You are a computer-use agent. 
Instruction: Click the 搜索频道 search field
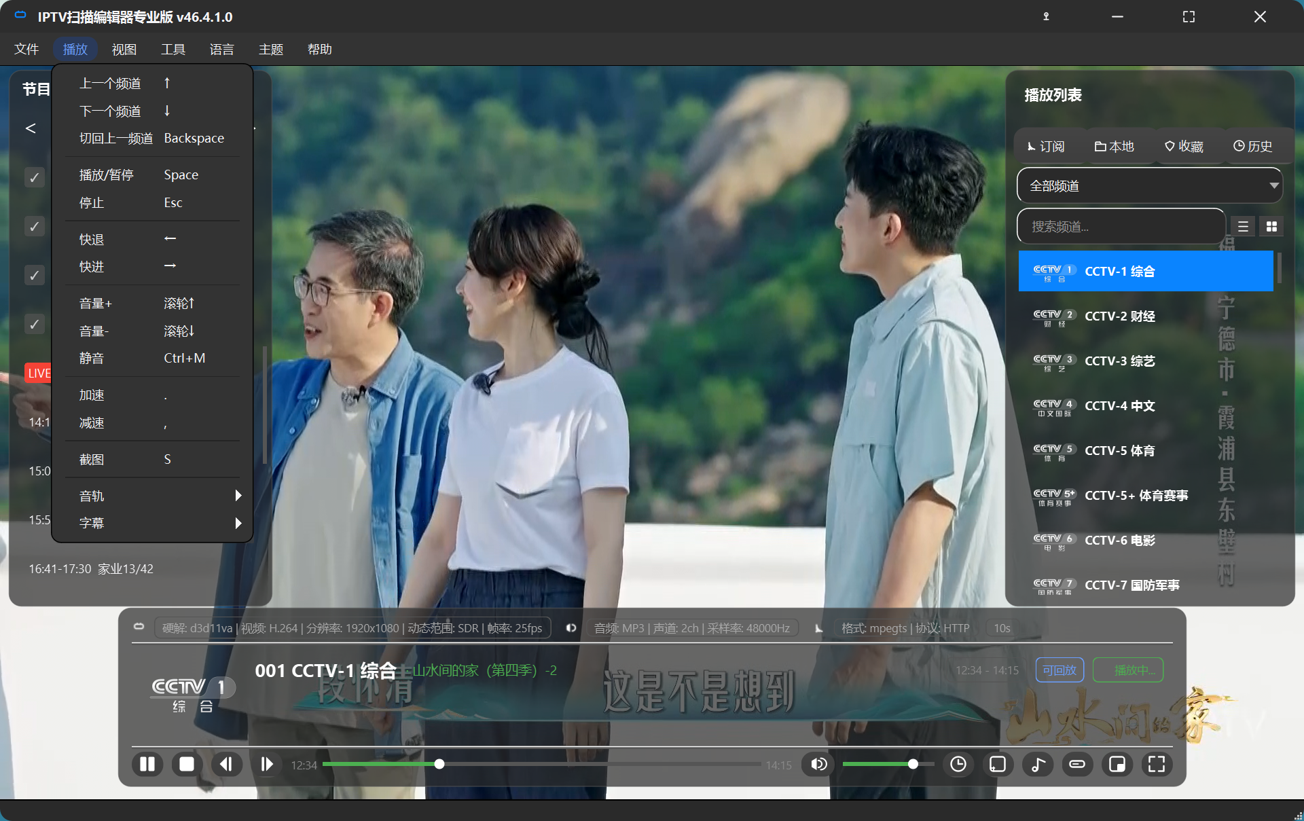click(x=1121, y=226)
